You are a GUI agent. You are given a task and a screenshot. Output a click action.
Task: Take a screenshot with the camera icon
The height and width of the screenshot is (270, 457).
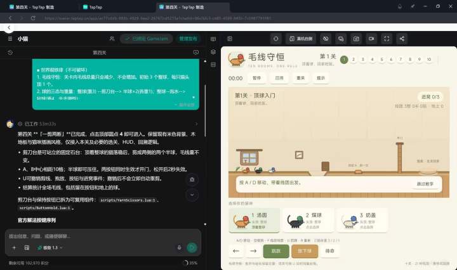click(x=356, y=39)
